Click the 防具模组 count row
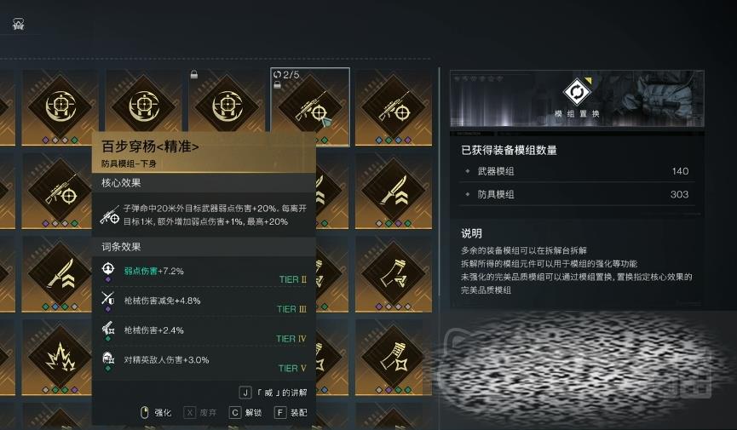The width and height of the screenshot is (737, 430). point(577,194)
